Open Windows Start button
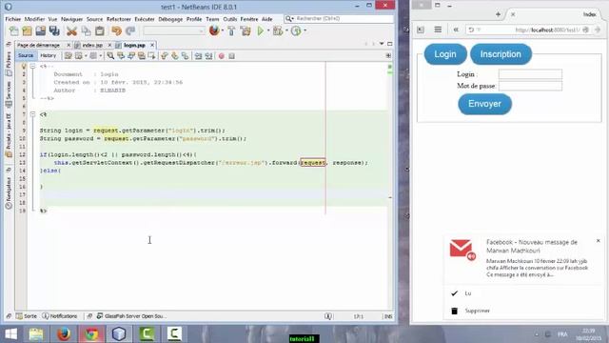Viewport: 609px width, 343px height. click(x=10, y=334)
